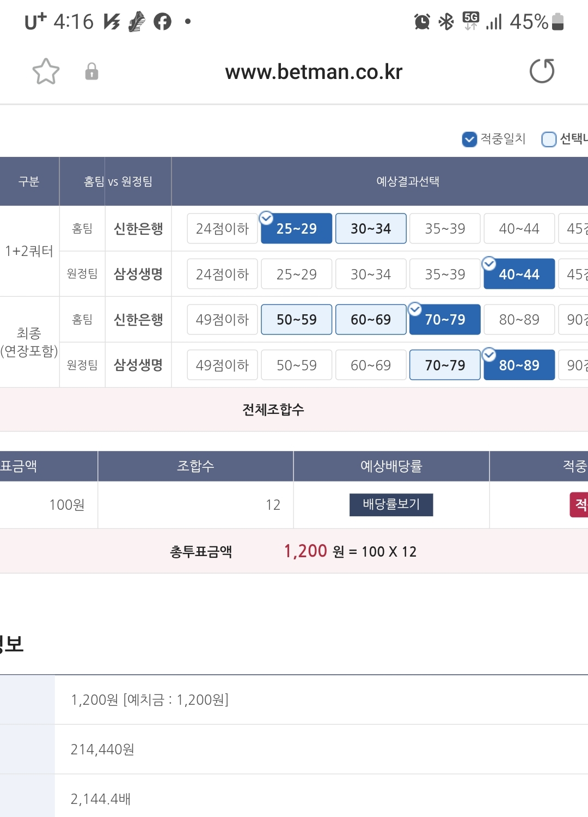Click the 배당률보기 button
This screenshot has height=817, width=588.
point(391,504)
